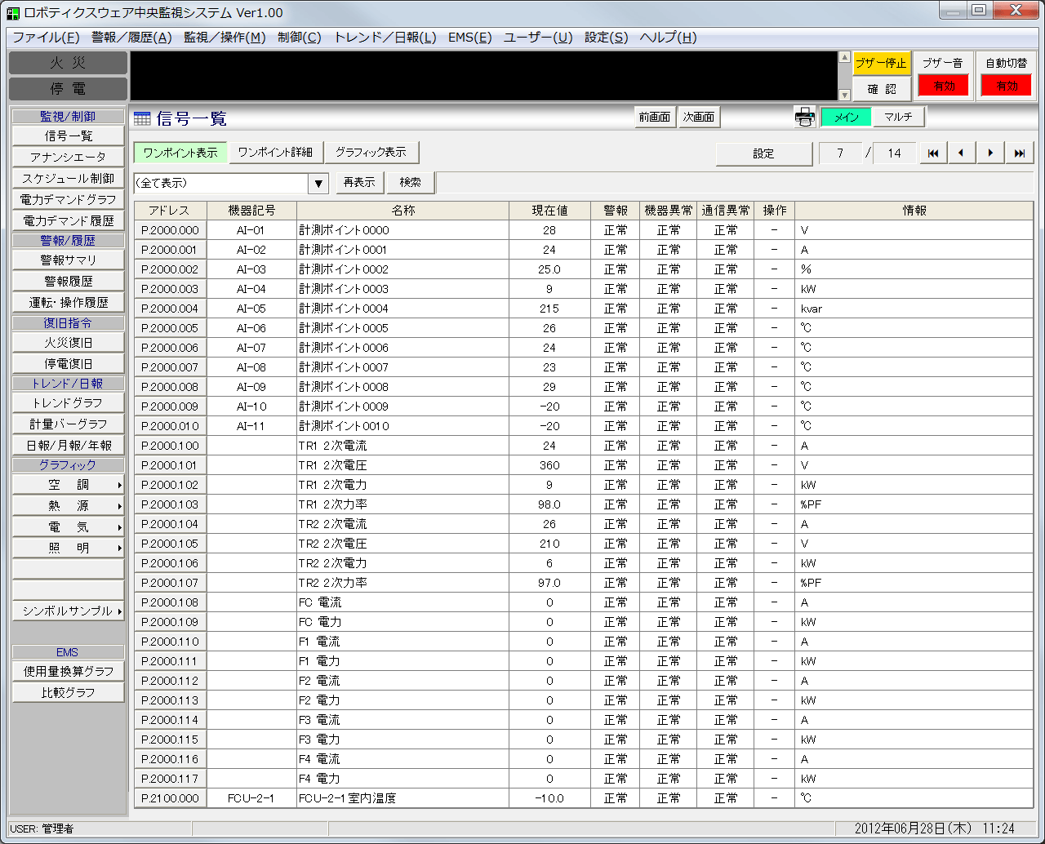
Task: Open 電力デマンド履歴 in sidebar
Action: [x=69, y=221]
